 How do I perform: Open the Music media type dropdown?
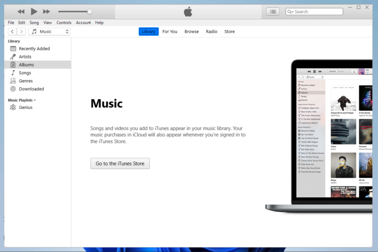49,31
